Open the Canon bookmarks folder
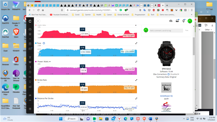 tap(108, 15)
